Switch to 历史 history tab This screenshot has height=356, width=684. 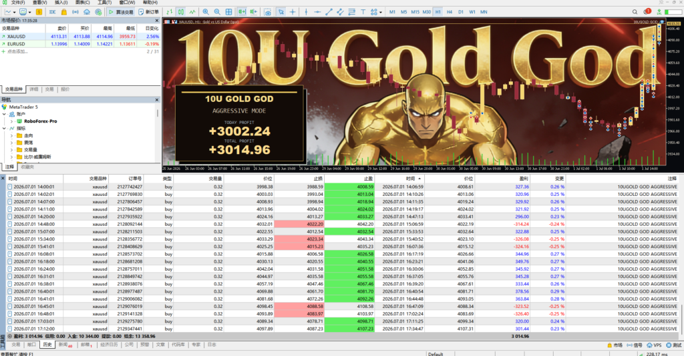point(47,345)
